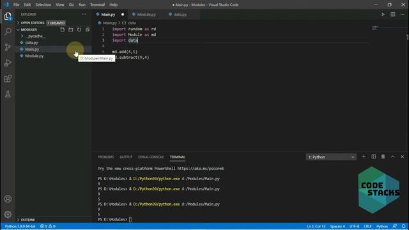Split the terminal panel
The width and height of the screenshot is (409, 230).
click(373, 157)
